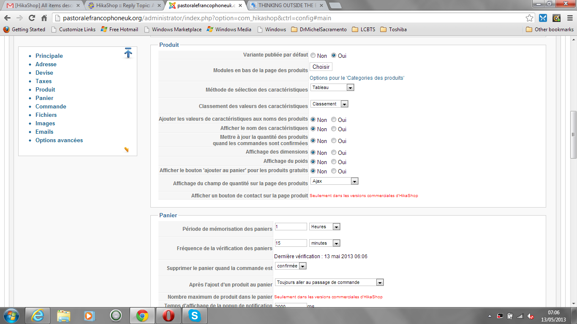Select Non for Affichage du poids
The image size is (577, 324).
[x=313, y=162]
